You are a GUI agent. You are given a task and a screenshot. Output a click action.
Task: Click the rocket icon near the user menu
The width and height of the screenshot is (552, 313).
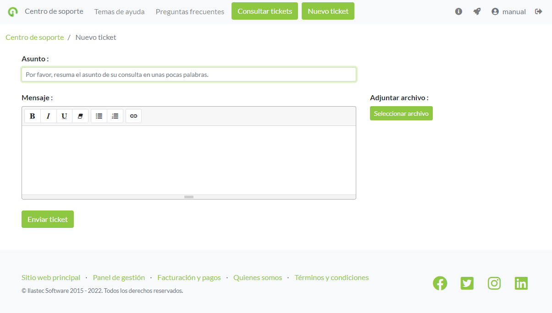point(477,11)
